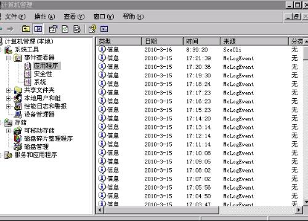Open the 查看(V) menu

coord(74,17)
